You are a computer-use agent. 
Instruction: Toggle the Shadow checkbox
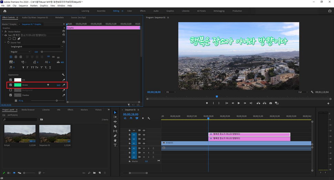coord(11,95)
